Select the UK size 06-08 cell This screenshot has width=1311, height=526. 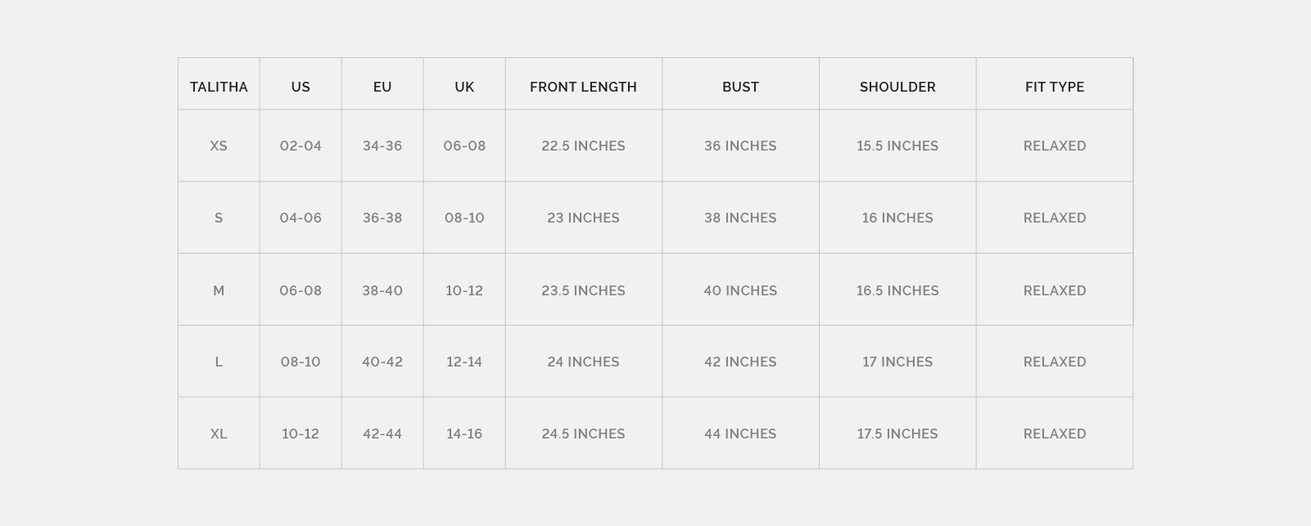(x=464, y=146)
